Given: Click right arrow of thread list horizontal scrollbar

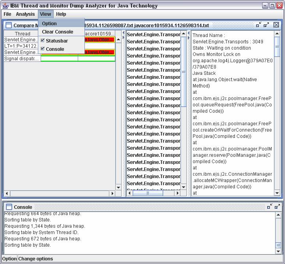Looking at the screenshot, I should 178,193.
